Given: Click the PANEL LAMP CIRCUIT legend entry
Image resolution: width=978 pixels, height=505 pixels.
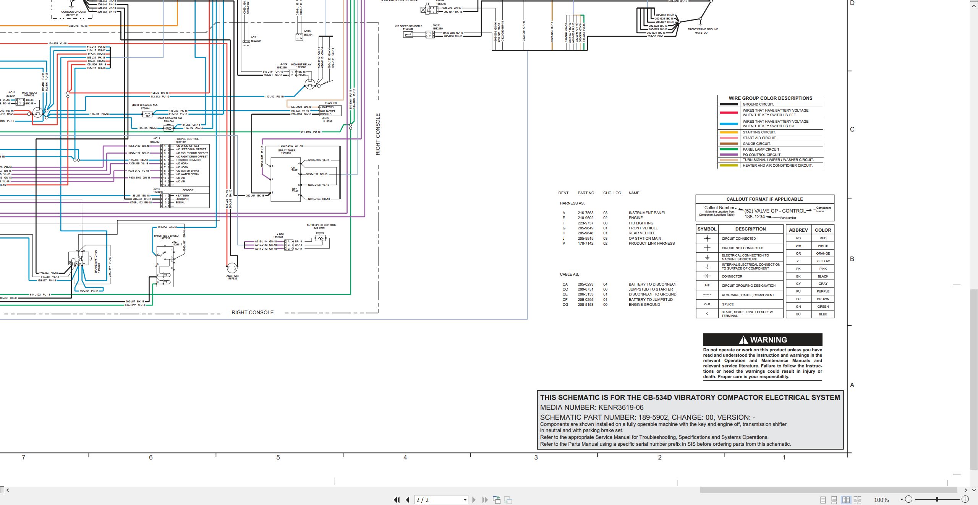Looking at the screenshot, I should point(770,149).
